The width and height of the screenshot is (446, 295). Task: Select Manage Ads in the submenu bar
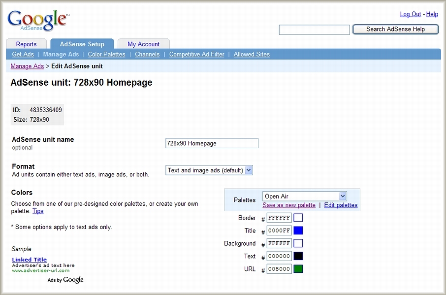coord(61,54)
